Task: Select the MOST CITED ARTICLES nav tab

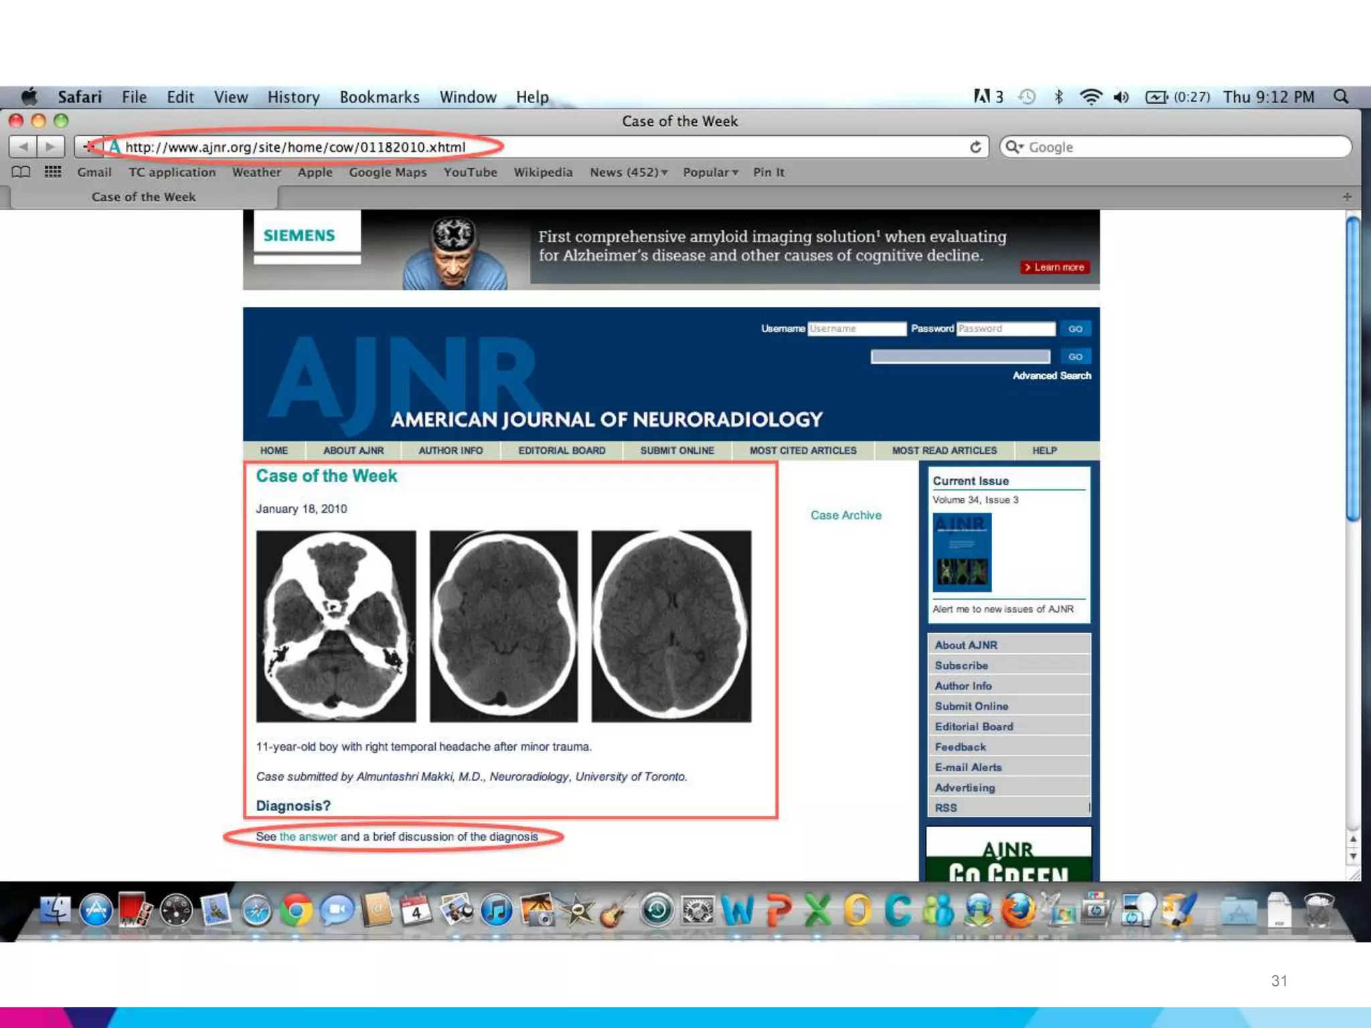Action: [803, 450]
